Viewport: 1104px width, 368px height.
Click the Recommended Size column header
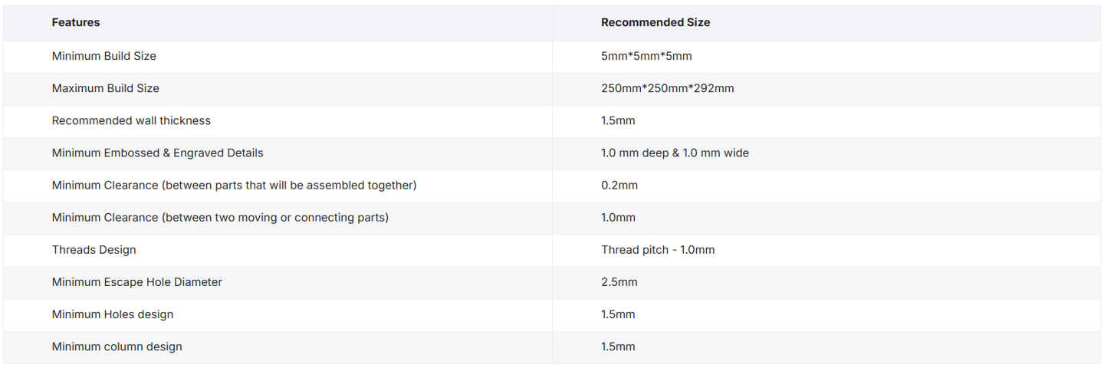(x=655, y=23)
